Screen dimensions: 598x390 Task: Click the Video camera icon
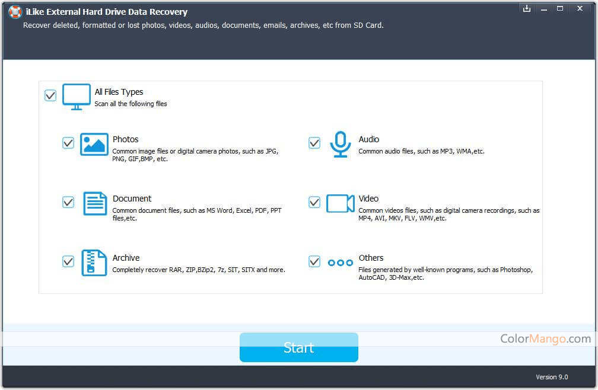tap(340, 203)
